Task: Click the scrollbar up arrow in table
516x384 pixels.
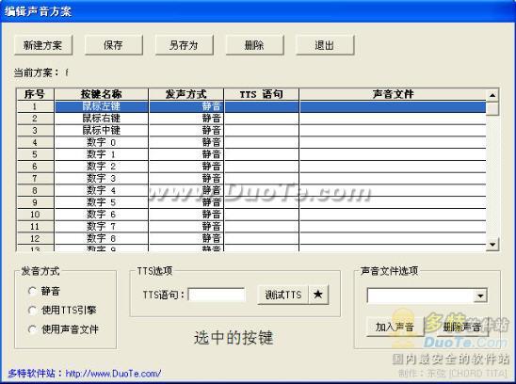Action: [x=492, y=95]
